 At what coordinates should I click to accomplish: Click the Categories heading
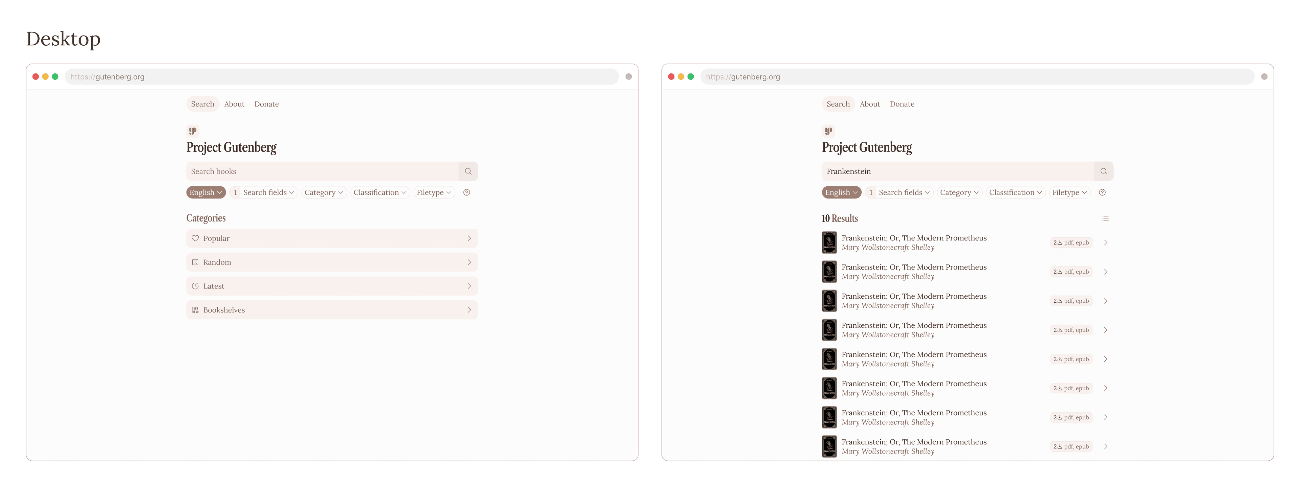[x=206, y=218]
